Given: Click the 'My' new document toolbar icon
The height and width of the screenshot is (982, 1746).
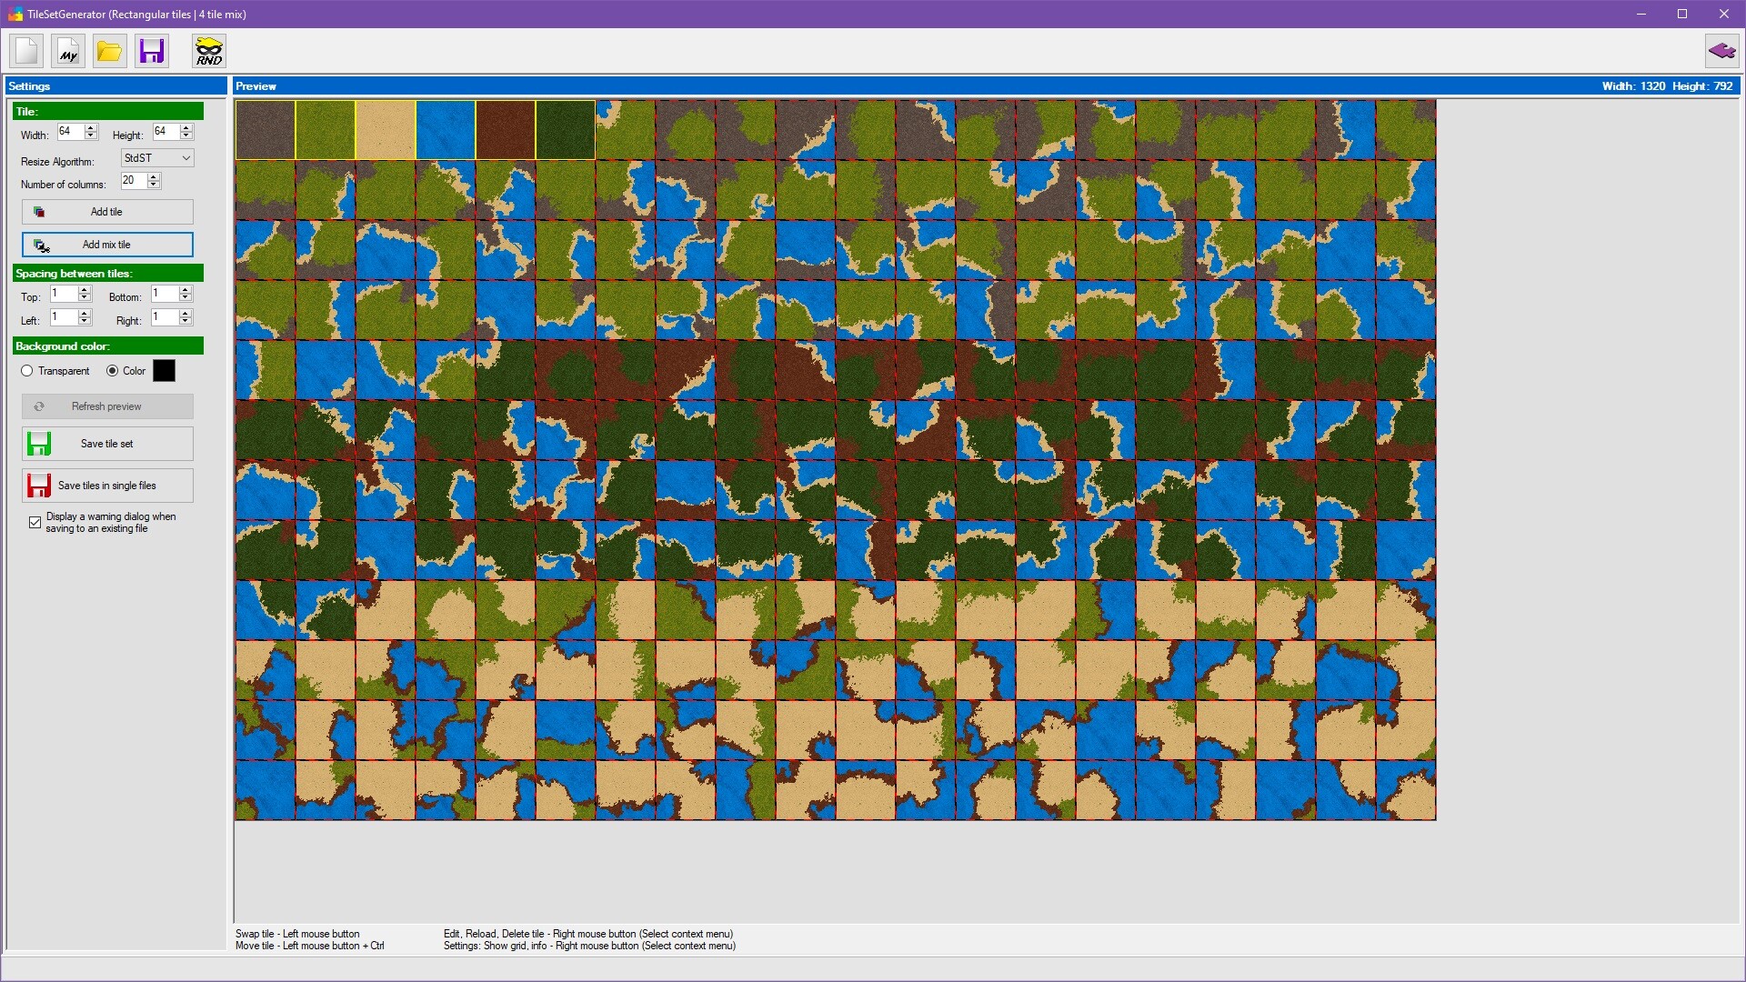Looking at the screenshot, I should click(x=67, y=51).
